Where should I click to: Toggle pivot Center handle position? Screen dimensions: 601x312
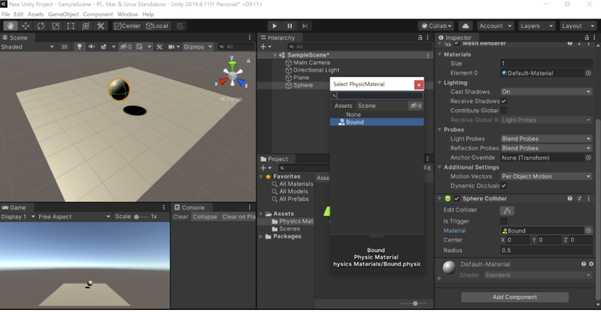(x=128, y=26)
